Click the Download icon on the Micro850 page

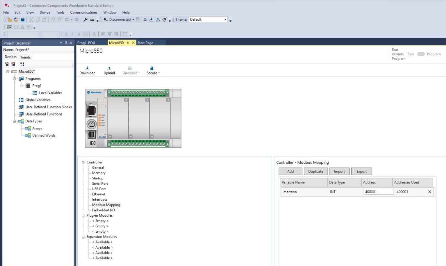(x=87, y=68)
